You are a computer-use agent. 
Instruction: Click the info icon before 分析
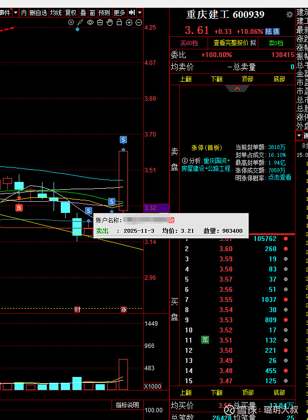coord(185,161)
